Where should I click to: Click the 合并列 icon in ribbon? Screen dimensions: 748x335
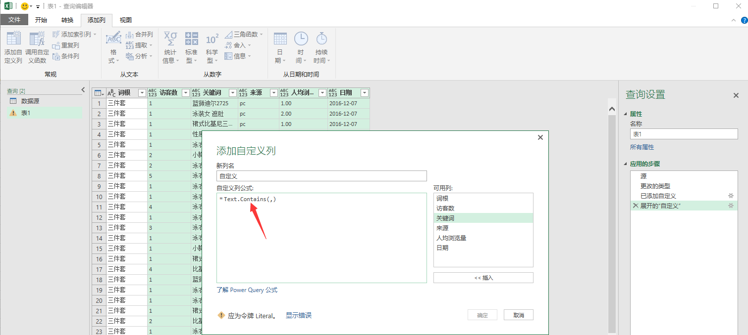click(129, 35)
